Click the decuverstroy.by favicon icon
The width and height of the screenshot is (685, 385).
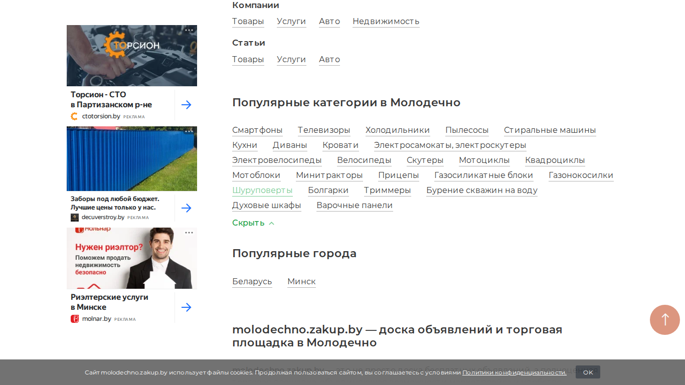[x=75, y=218]
